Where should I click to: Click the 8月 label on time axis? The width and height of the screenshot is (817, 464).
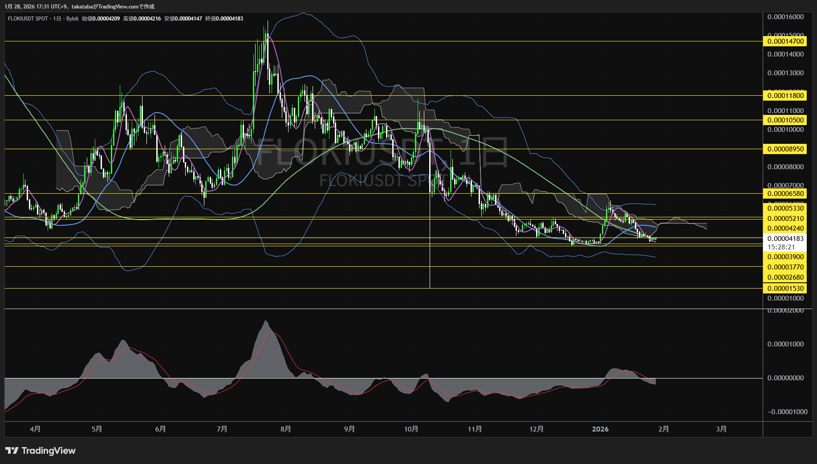pyautogui.click(x=285, y=429)
